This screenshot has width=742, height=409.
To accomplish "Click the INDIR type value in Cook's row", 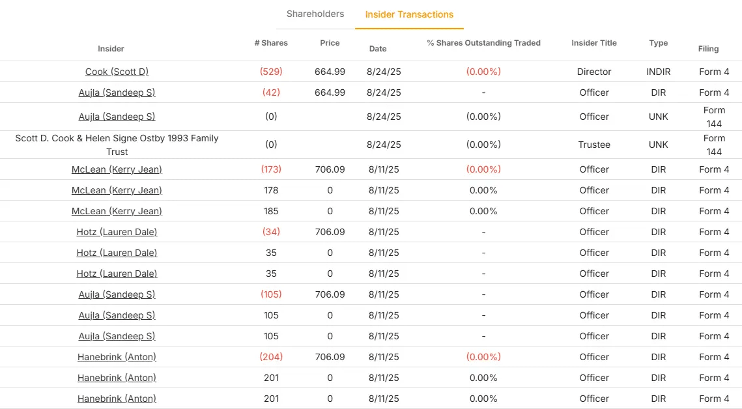I will pyautogui.click(x=658, y=72).
